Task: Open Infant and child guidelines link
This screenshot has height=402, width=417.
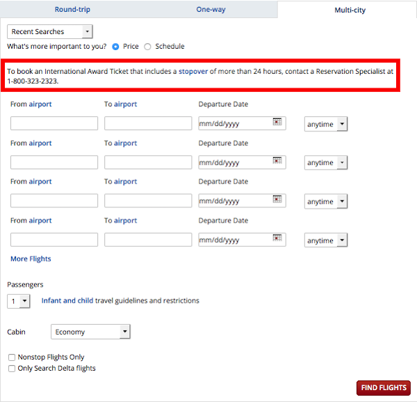Action: (67, 300)
